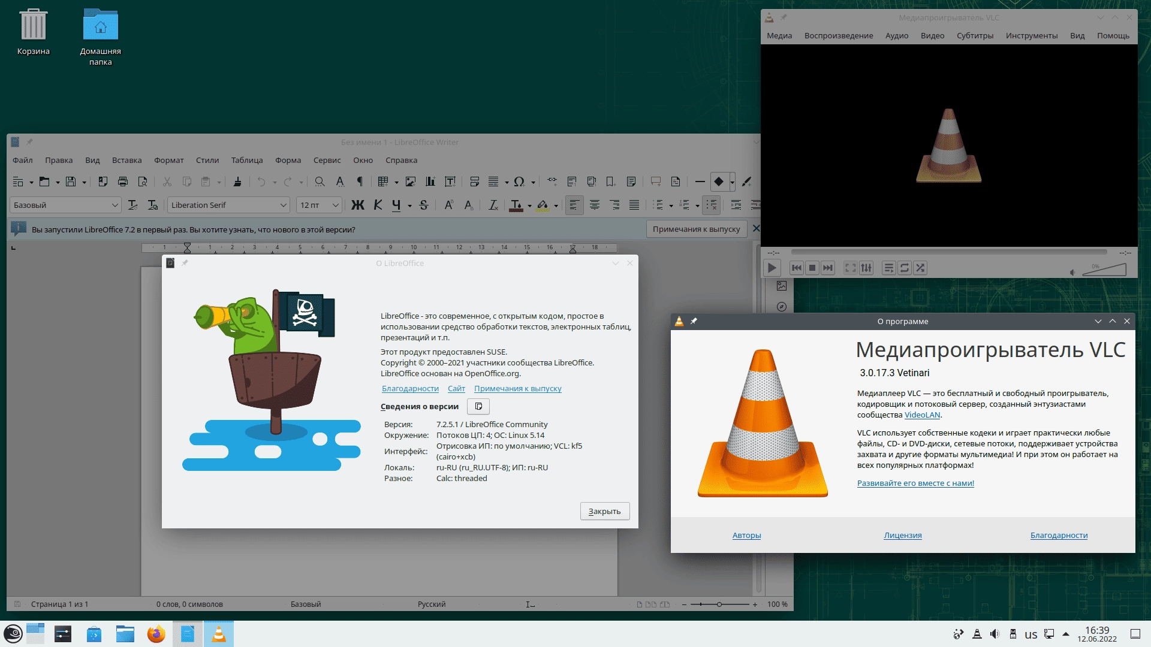1151x647 pixels.
Task: Insert a comment via Writer toolbar
Action: click(x=656, y=182)
